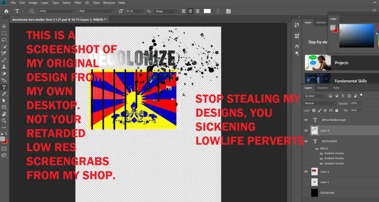
Task: Toggle the layer filter on/off dot
Action: coord(361,95)
